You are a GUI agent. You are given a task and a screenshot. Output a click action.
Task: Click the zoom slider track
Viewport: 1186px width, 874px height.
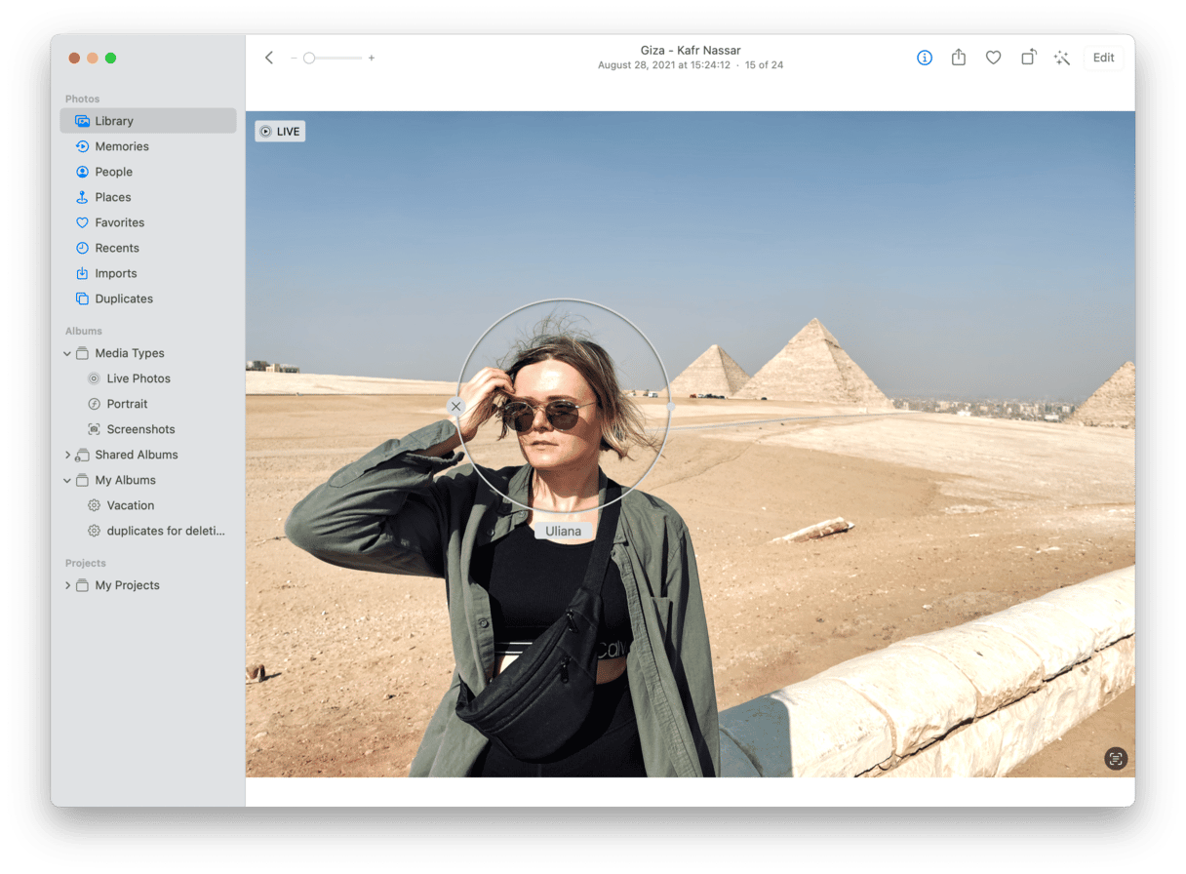point(336,59)
